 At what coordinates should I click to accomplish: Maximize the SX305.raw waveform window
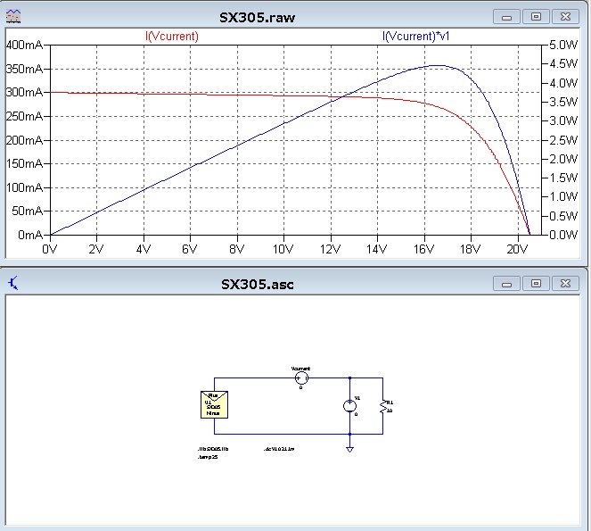point(536,17)
